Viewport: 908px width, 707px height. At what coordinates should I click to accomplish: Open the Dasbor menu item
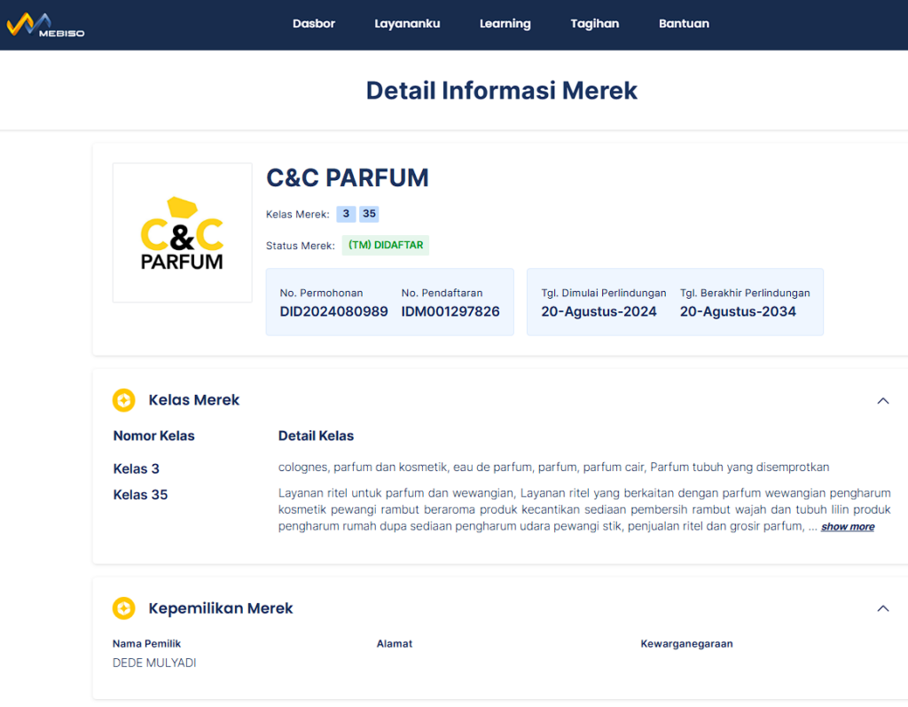[x=314, y=24]
